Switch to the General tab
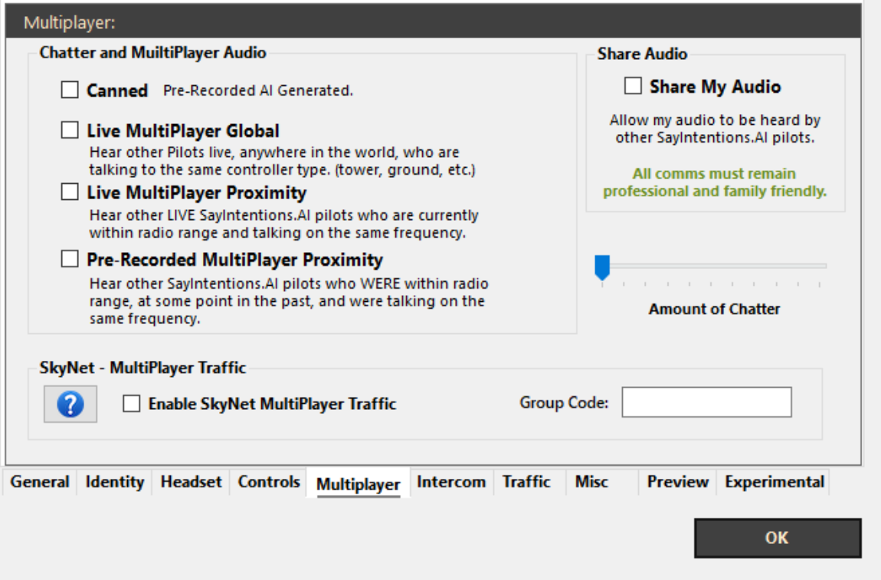This screenshot has width=881, height=580. point(40,482)
